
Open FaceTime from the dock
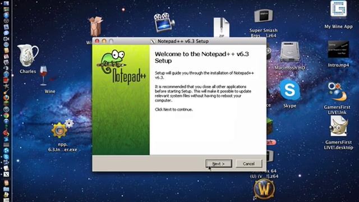[6, 39]
